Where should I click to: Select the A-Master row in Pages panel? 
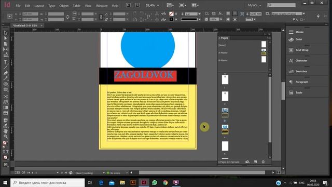click(x=242, y=52)
